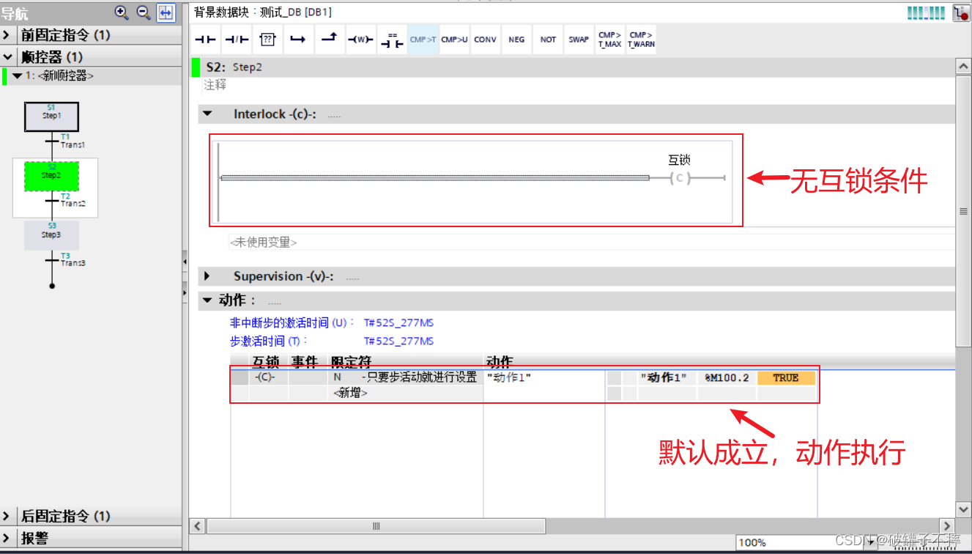This screenshot has width=972, height=554.
Task: Insert the NEG instruction
Action: click(x=516, y=40)
